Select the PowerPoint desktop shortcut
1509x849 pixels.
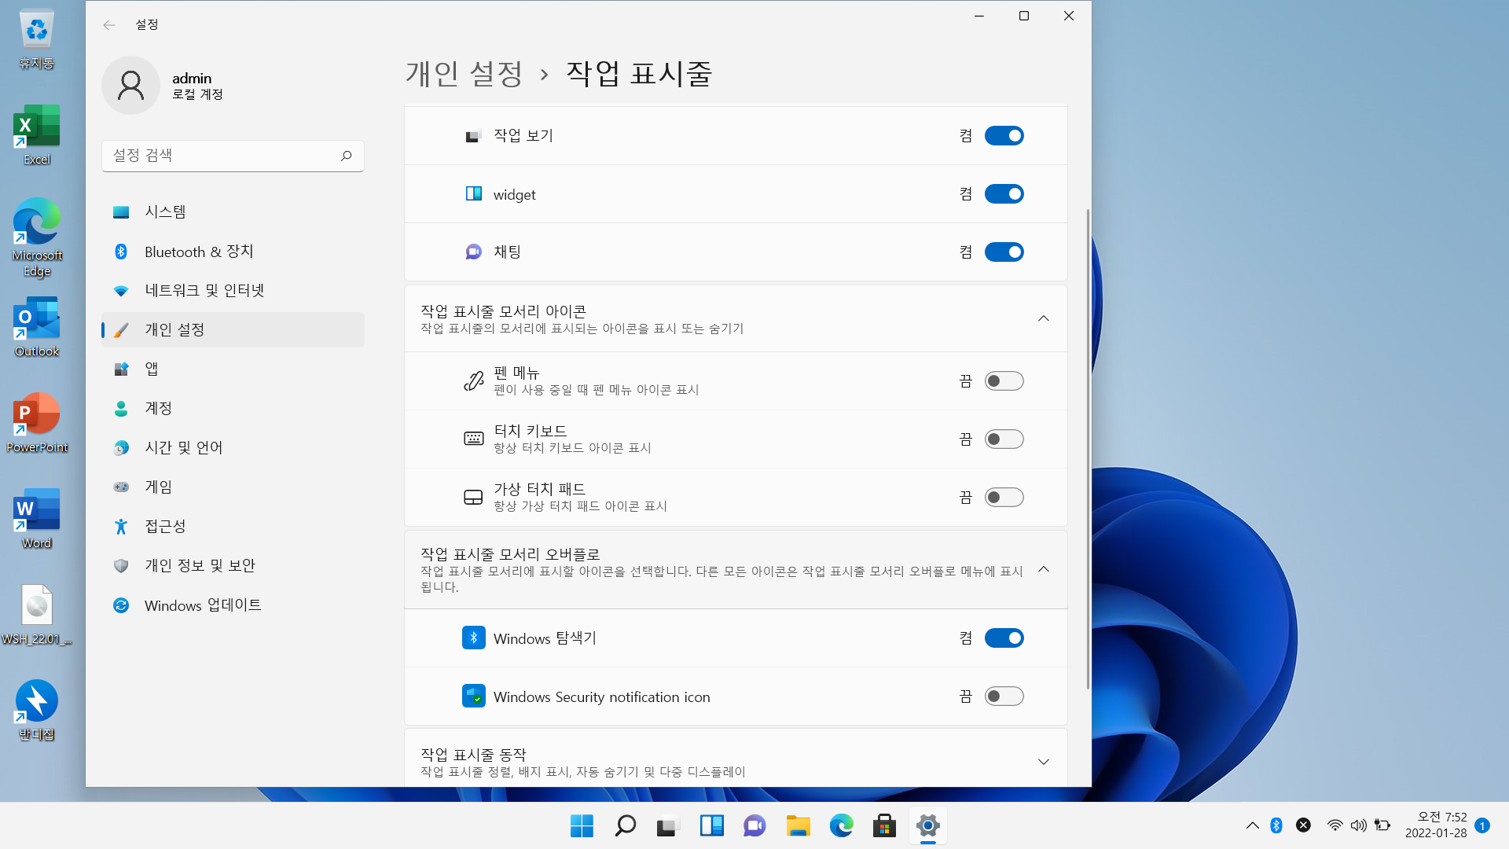37,423
